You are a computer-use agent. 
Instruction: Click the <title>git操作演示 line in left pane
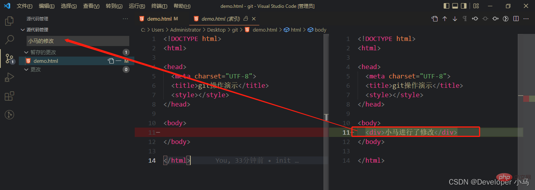click(x=220, y=85)
